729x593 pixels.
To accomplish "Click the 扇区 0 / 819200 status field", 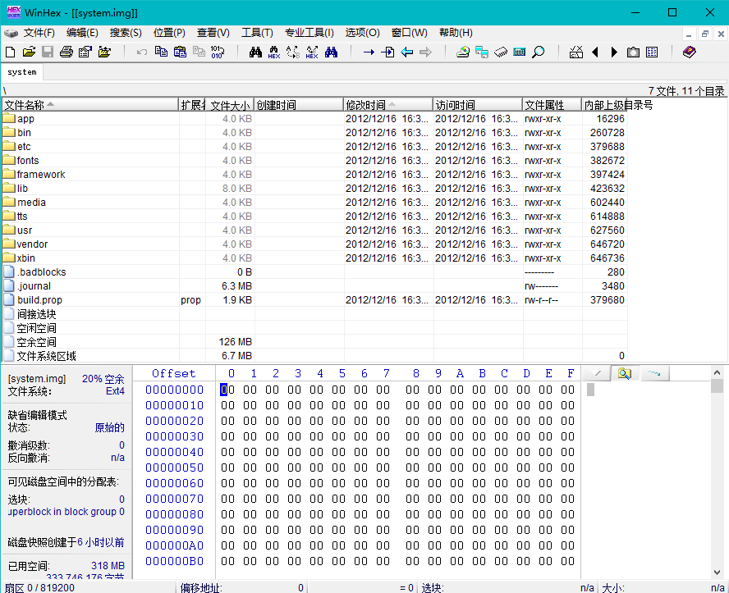I will click(x=89, y=587).
